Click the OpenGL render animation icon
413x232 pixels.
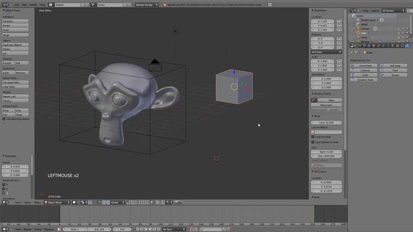tap(181, 202)
